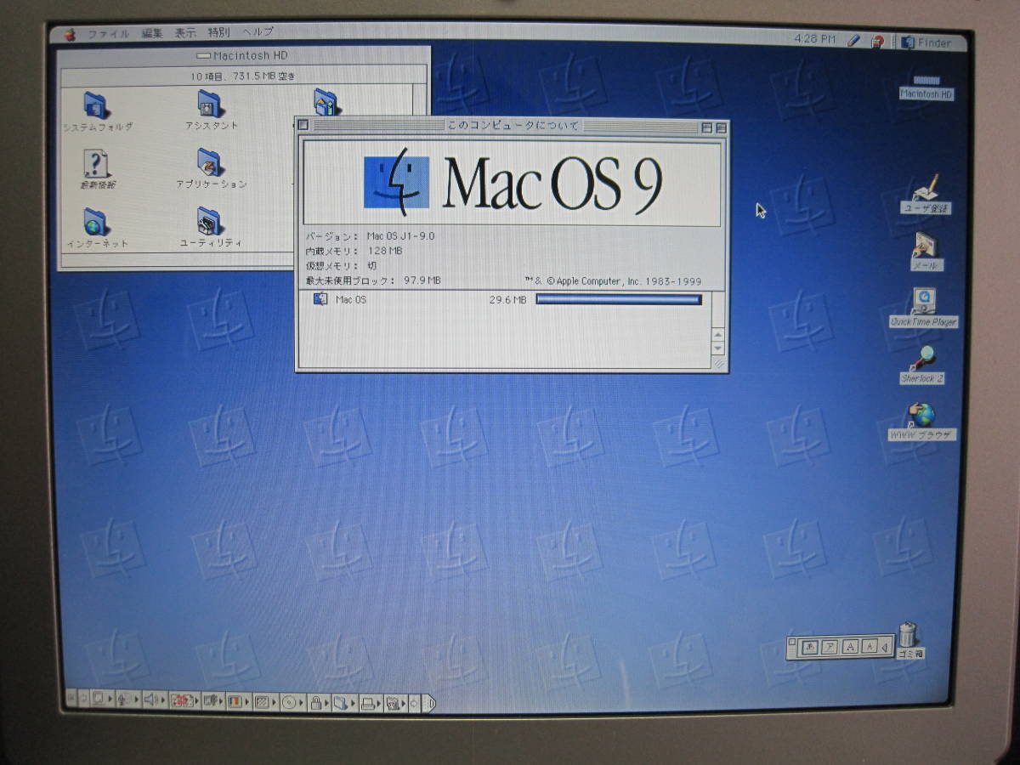Image resolution: width=1020 pixels, height=765 pixels.
Task: Collapse the input method palette arrow
Action: (x=884, y=649)
